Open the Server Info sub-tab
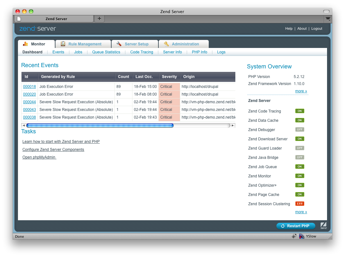The image size is (345, 257). [172, 52]
